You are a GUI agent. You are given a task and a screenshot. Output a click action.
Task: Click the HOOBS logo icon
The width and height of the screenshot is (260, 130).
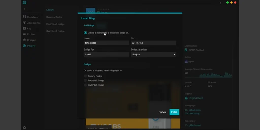tap(24, 2)
